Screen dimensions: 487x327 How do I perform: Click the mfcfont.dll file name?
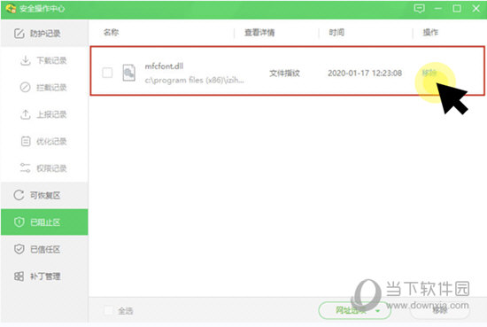pyautogui.click(x=164, y=66)
